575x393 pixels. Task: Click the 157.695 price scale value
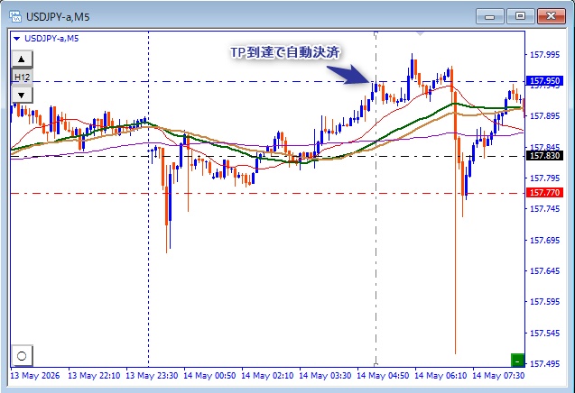click(x=545, y=241)
